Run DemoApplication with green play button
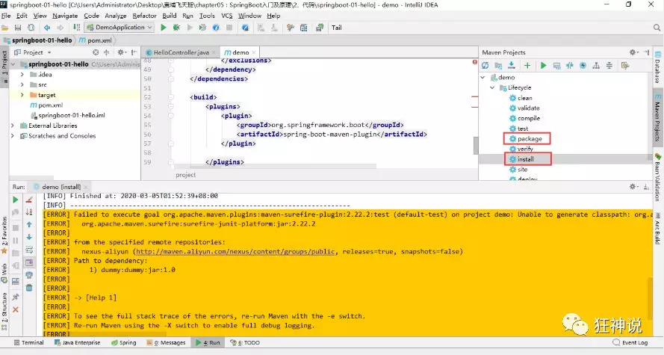The width and height of the screenshot is (664, 355). (164, 28)
